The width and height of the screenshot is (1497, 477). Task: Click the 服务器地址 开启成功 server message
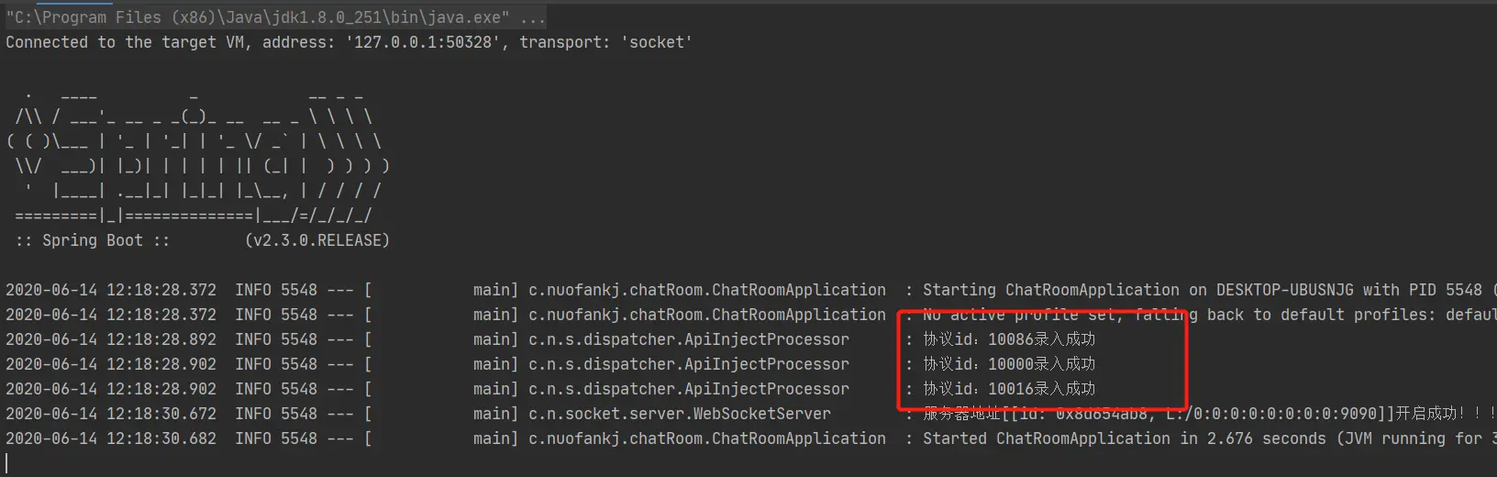coord(1209,414)
